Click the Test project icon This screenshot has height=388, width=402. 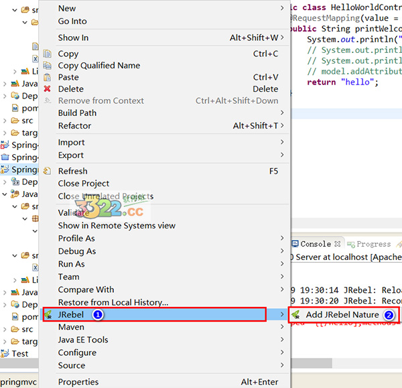pos(5,353)
